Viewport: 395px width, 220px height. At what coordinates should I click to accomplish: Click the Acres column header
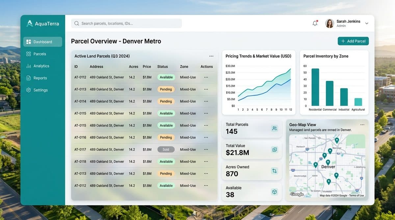tap(134, 67)
